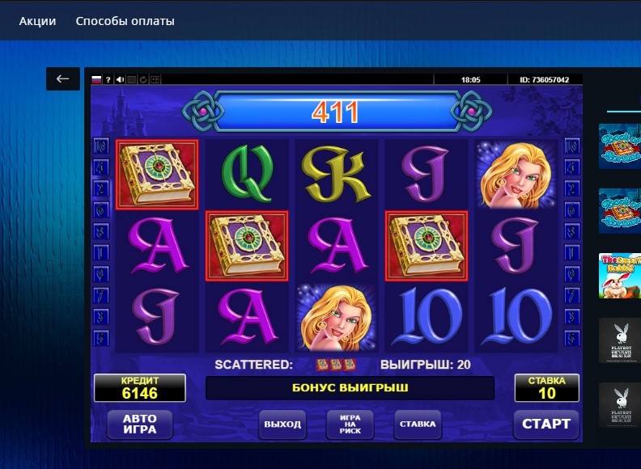Toggle АВТО ИГРА auto play

pyautogui.click(x=140, y=424)
